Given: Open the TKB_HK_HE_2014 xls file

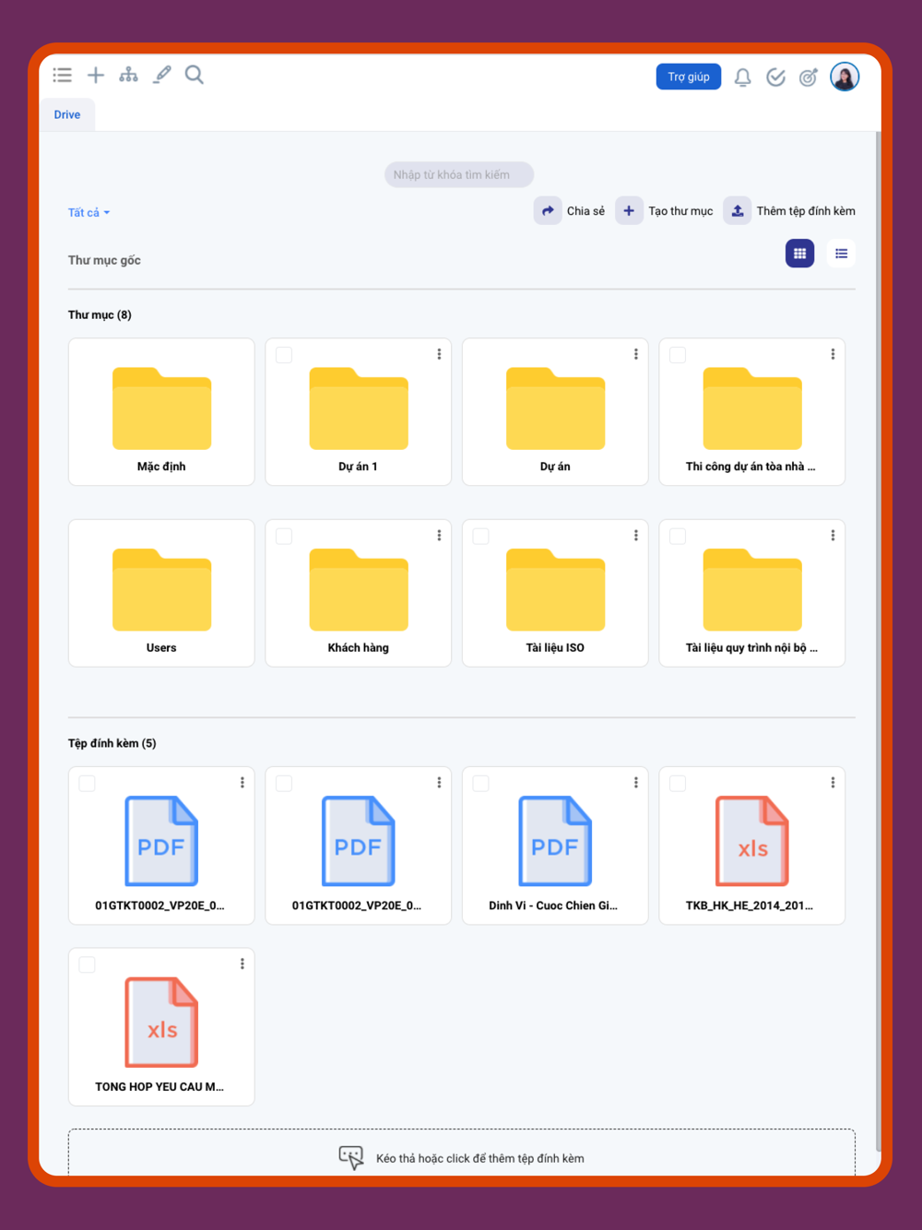Looking at the screenshot, I should pos(752,846).
